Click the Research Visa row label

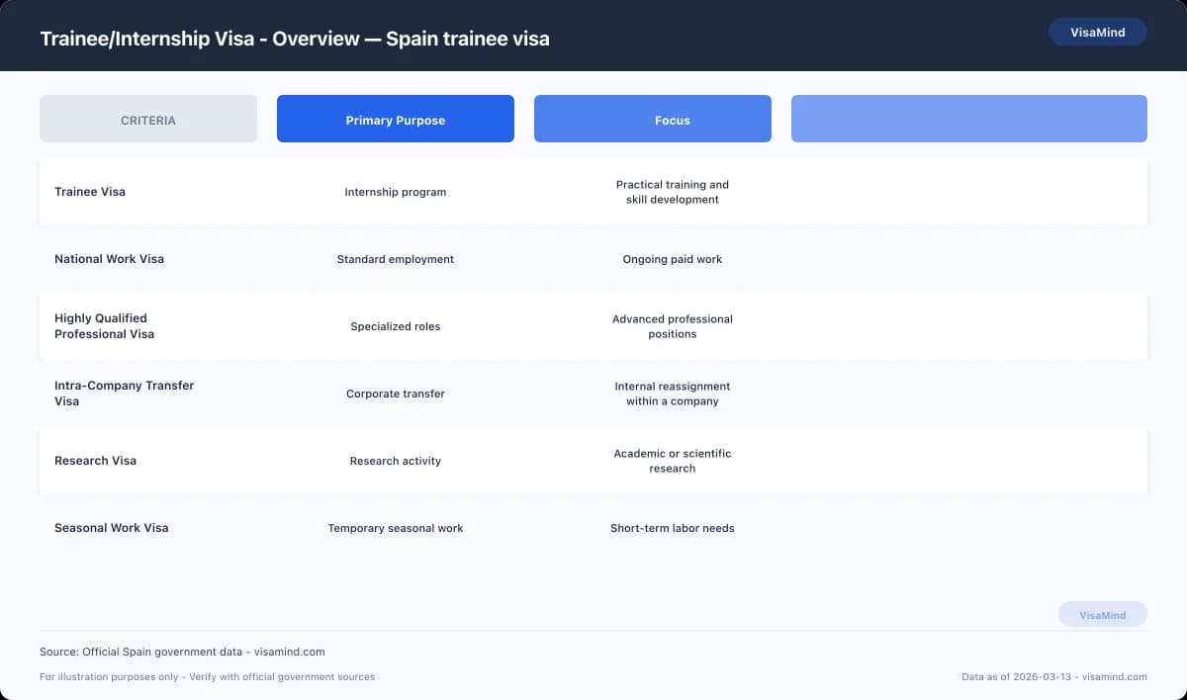click(x=95, y=461)
